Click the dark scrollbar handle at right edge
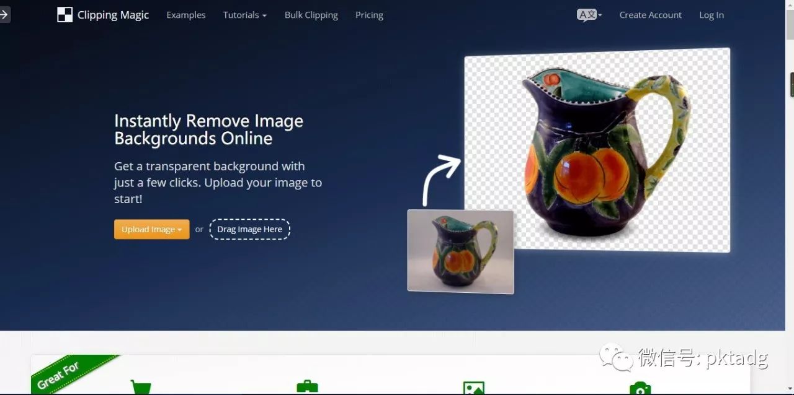Viewport: 794px width, 395px height. click(x=792, y=85)
